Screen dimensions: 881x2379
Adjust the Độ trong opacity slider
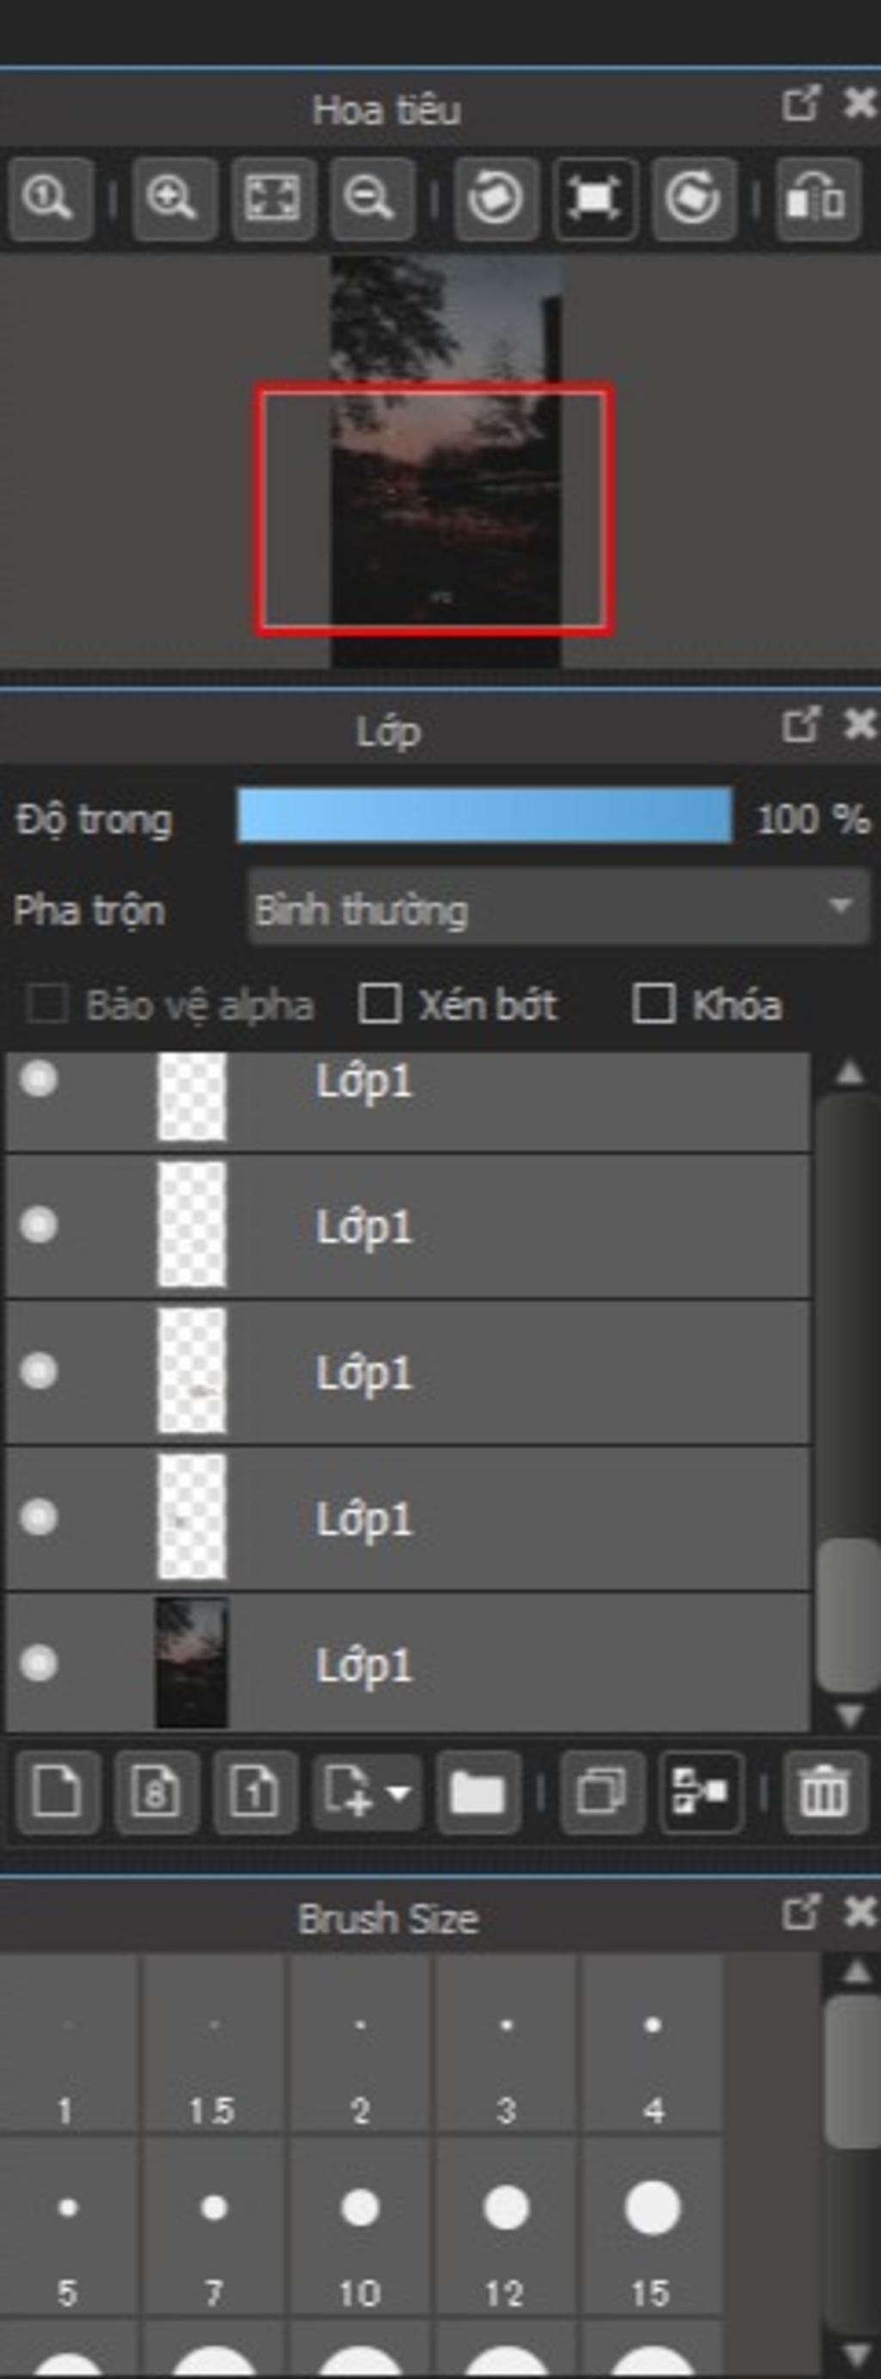(485, 815)
